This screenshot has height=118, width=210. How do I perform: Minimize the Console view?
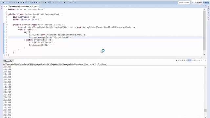pos(203,60)
